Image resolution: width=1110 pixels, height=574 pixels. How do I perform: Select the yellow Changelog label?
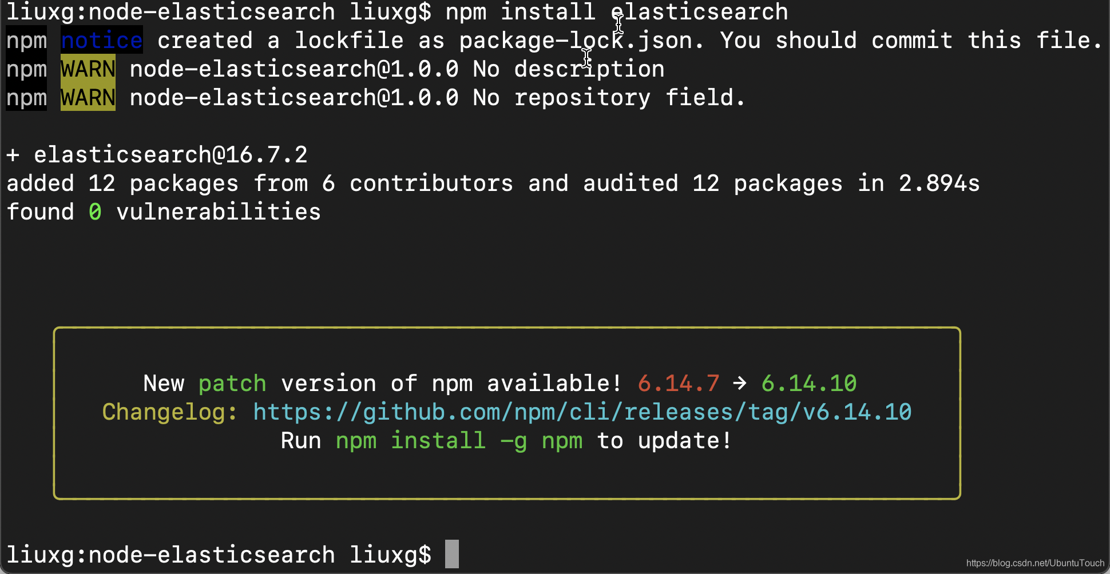click(166, 412)
